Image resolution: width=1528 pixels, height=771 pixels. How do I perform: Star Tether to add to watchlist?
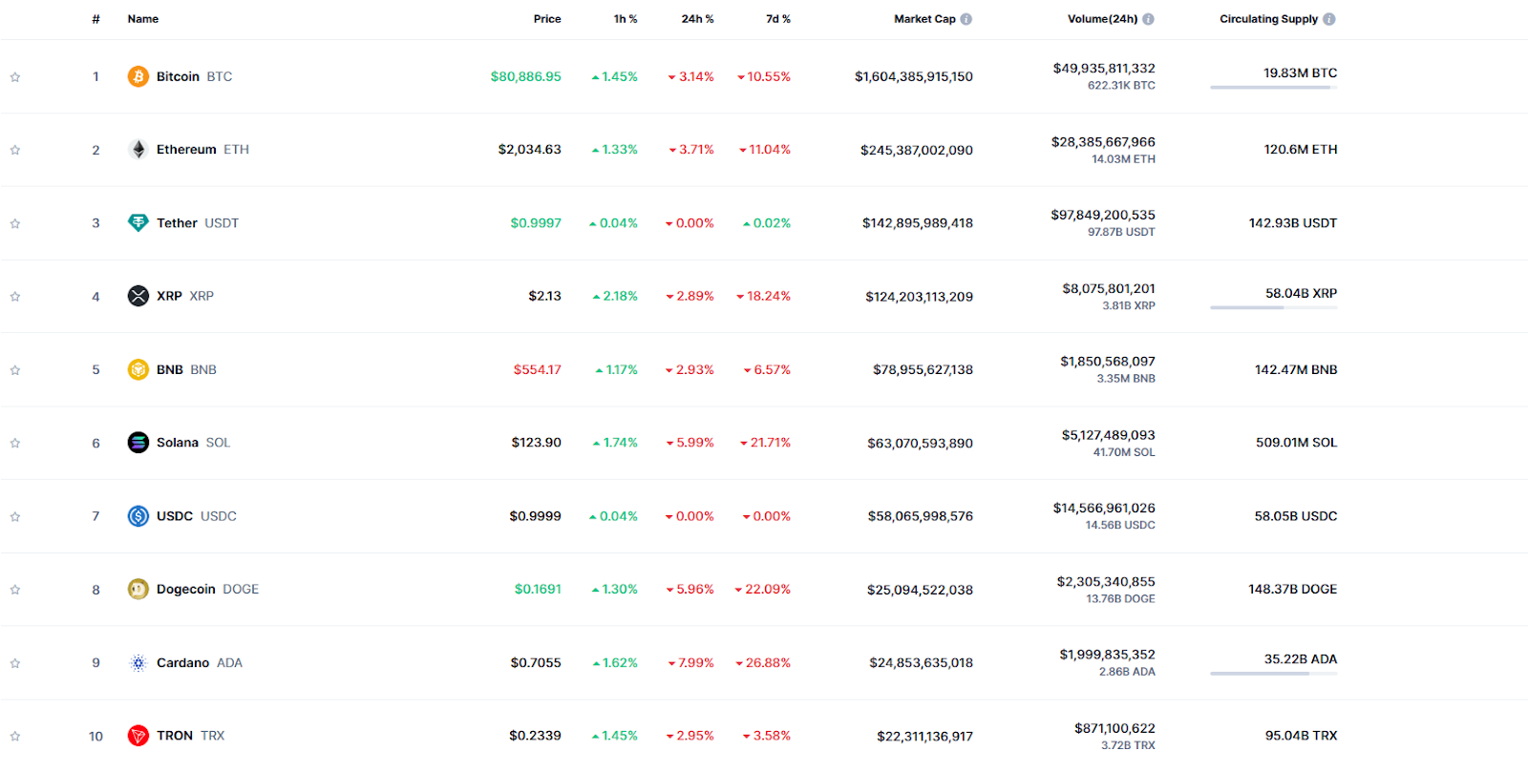click(15, 223)
